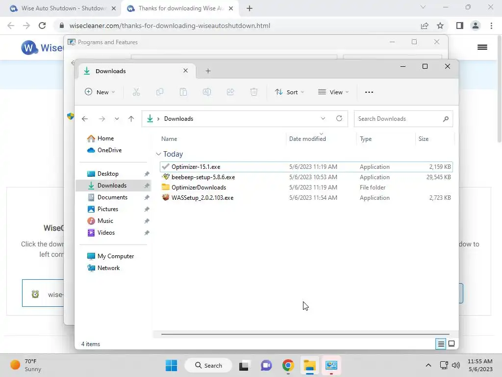The height and width of the screenshot is (377, 502).
Task: Go back in File Explorer navigation
Action: (x=85, y=119)
